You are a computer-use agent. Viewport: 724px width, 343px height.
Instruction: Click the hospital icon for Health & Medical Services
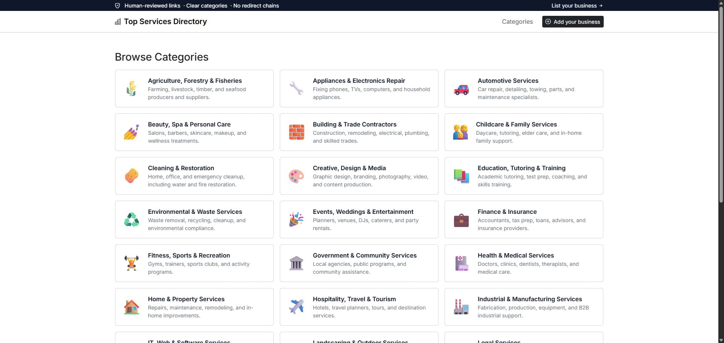click(x=461, y=263)
